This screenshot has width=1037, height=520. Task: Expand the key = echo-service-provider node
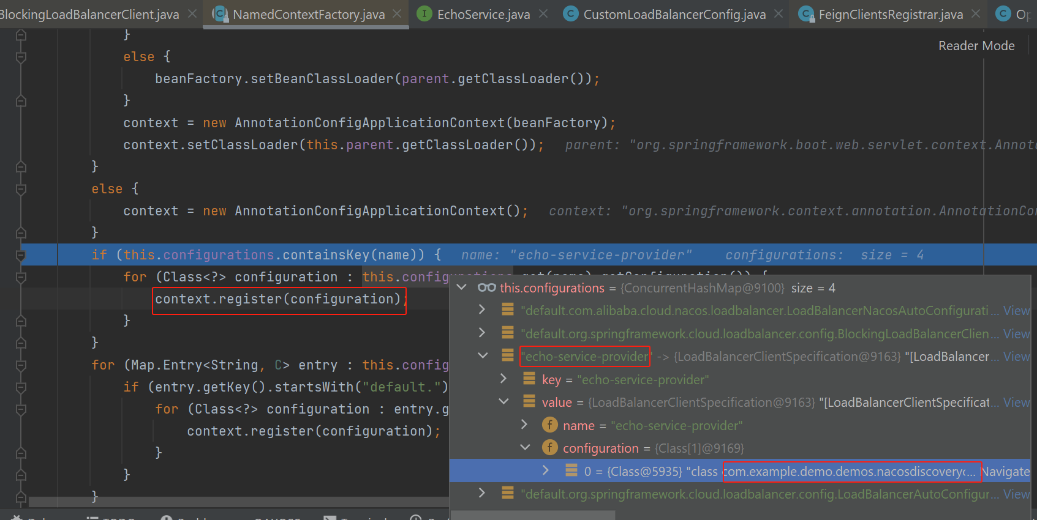pos(503,379)
